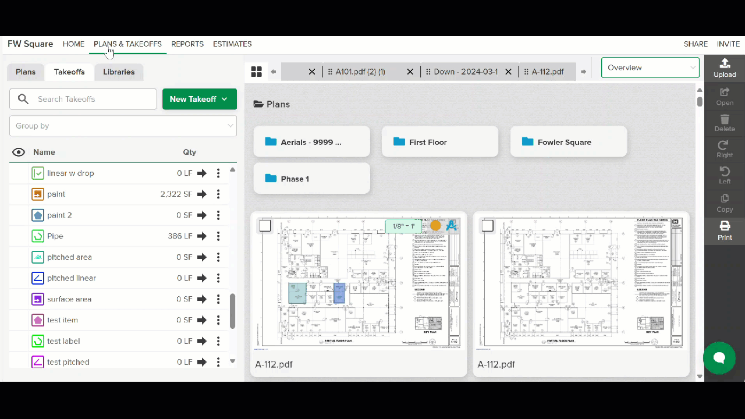Image resolution: width=745 pixels, height=419 pixels.
Task: Sort by the Name column header
Action: pyautogui.click(x=44, y=152)
